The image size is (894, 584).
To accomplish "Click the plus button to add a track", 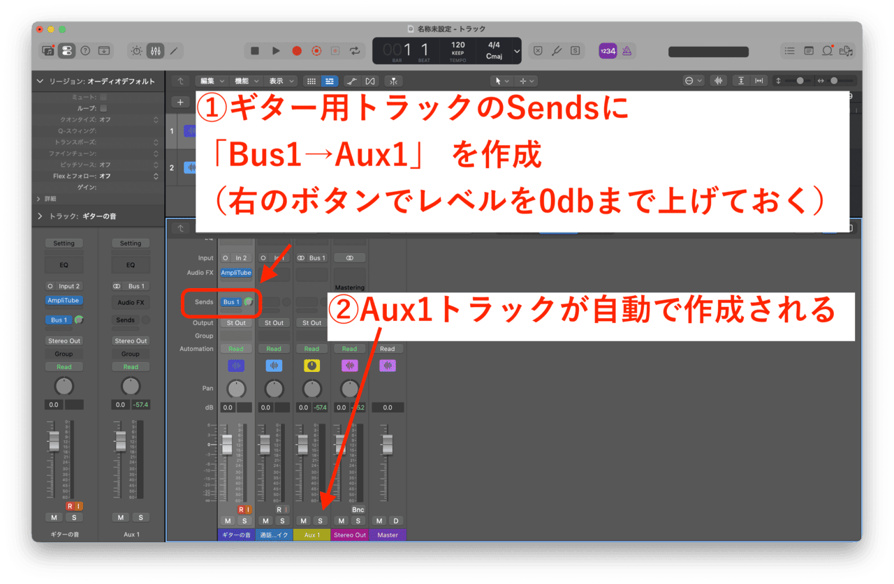I will click(x=180, y=102).
